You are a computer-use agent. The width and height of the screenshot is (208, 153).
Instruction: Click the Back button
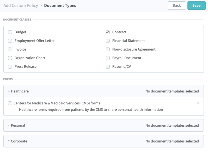(x=177, y=6)
